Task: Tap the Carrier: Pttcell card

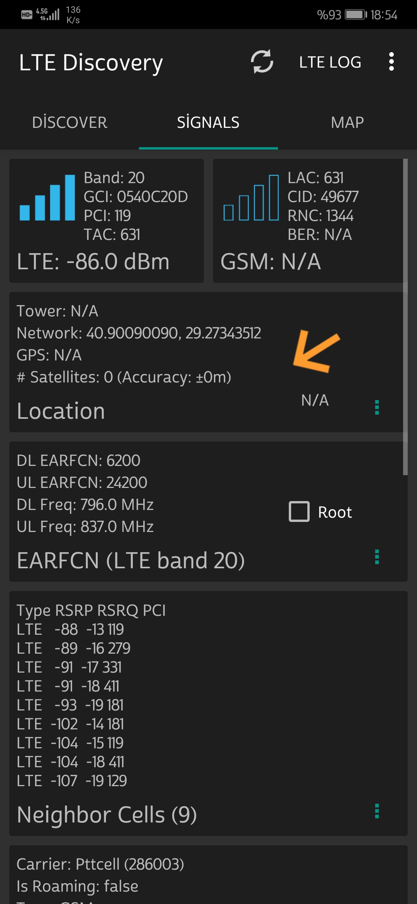Action: point(208,875)
